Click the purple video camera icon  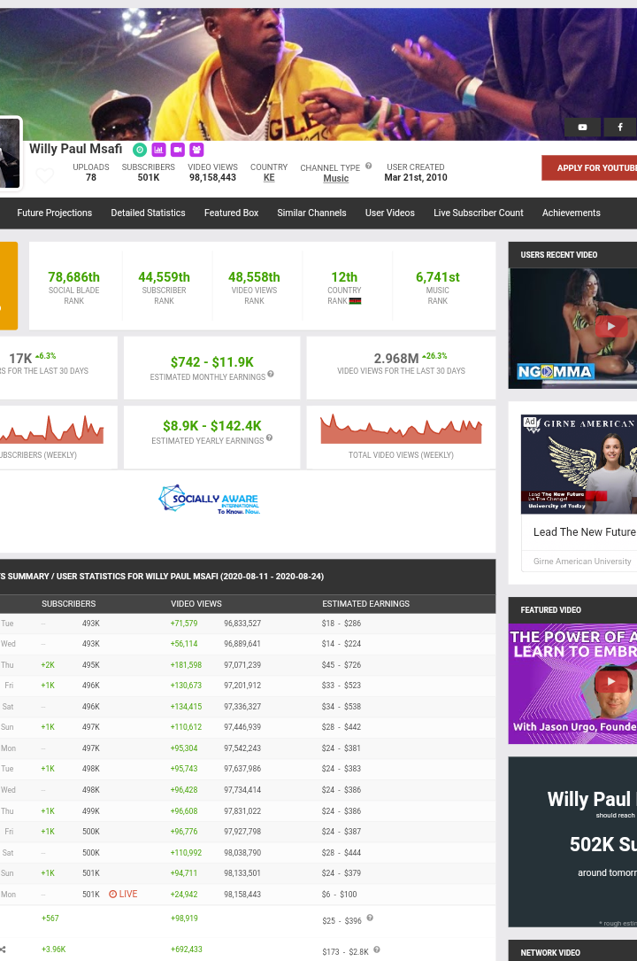178,151
